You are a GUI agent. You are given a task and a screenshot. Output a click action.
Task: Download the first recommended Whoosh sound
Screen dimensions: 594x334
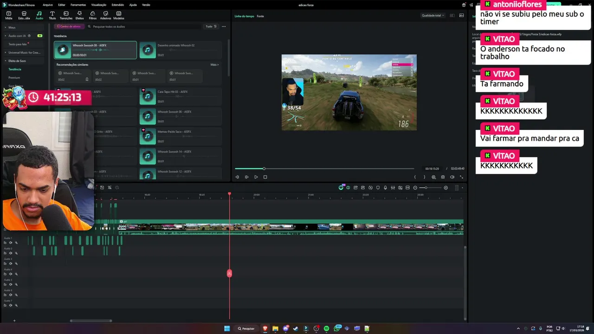click(87, 79)
